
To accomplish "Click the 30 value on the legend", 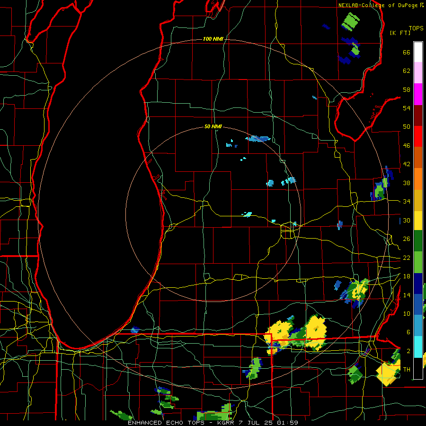I will coord(407,220).
